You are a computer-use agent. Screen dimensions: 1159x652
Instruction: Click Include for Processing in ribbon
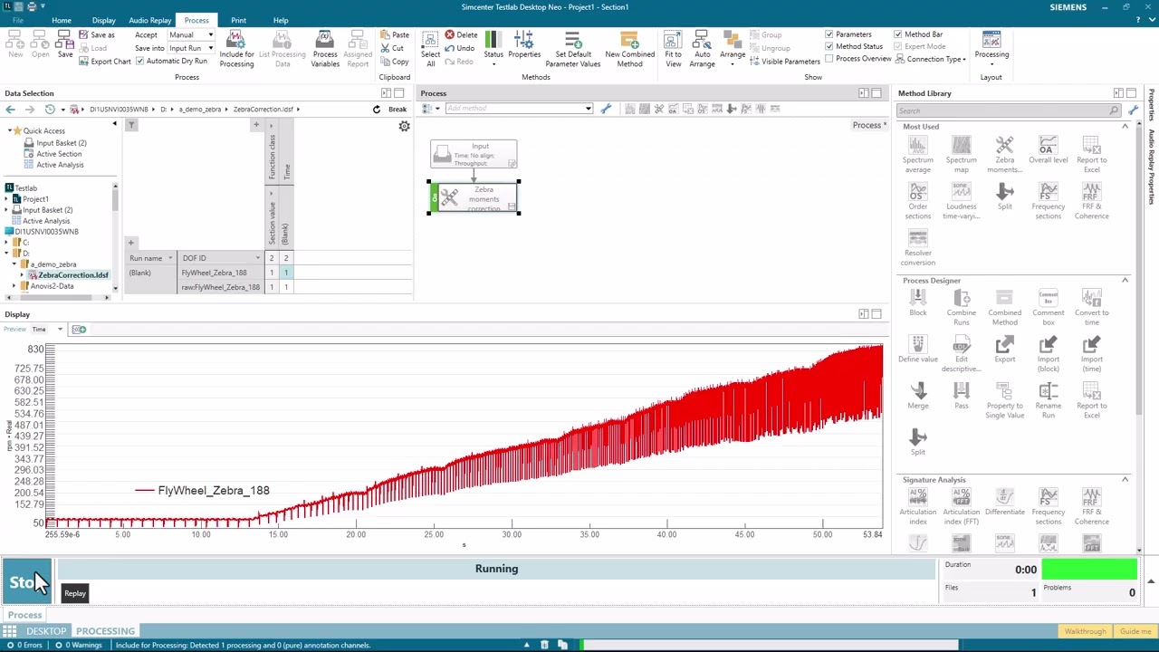pyautogui.click(x=236, y=49)
